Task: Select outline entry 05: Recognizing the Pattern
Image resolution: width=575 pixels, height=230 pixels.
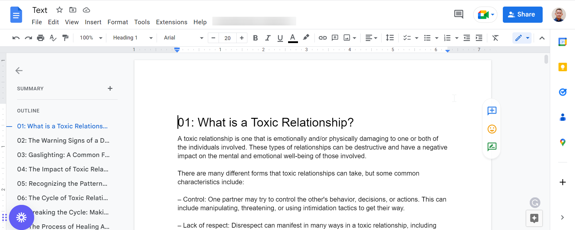Action: tap(62, 184)
